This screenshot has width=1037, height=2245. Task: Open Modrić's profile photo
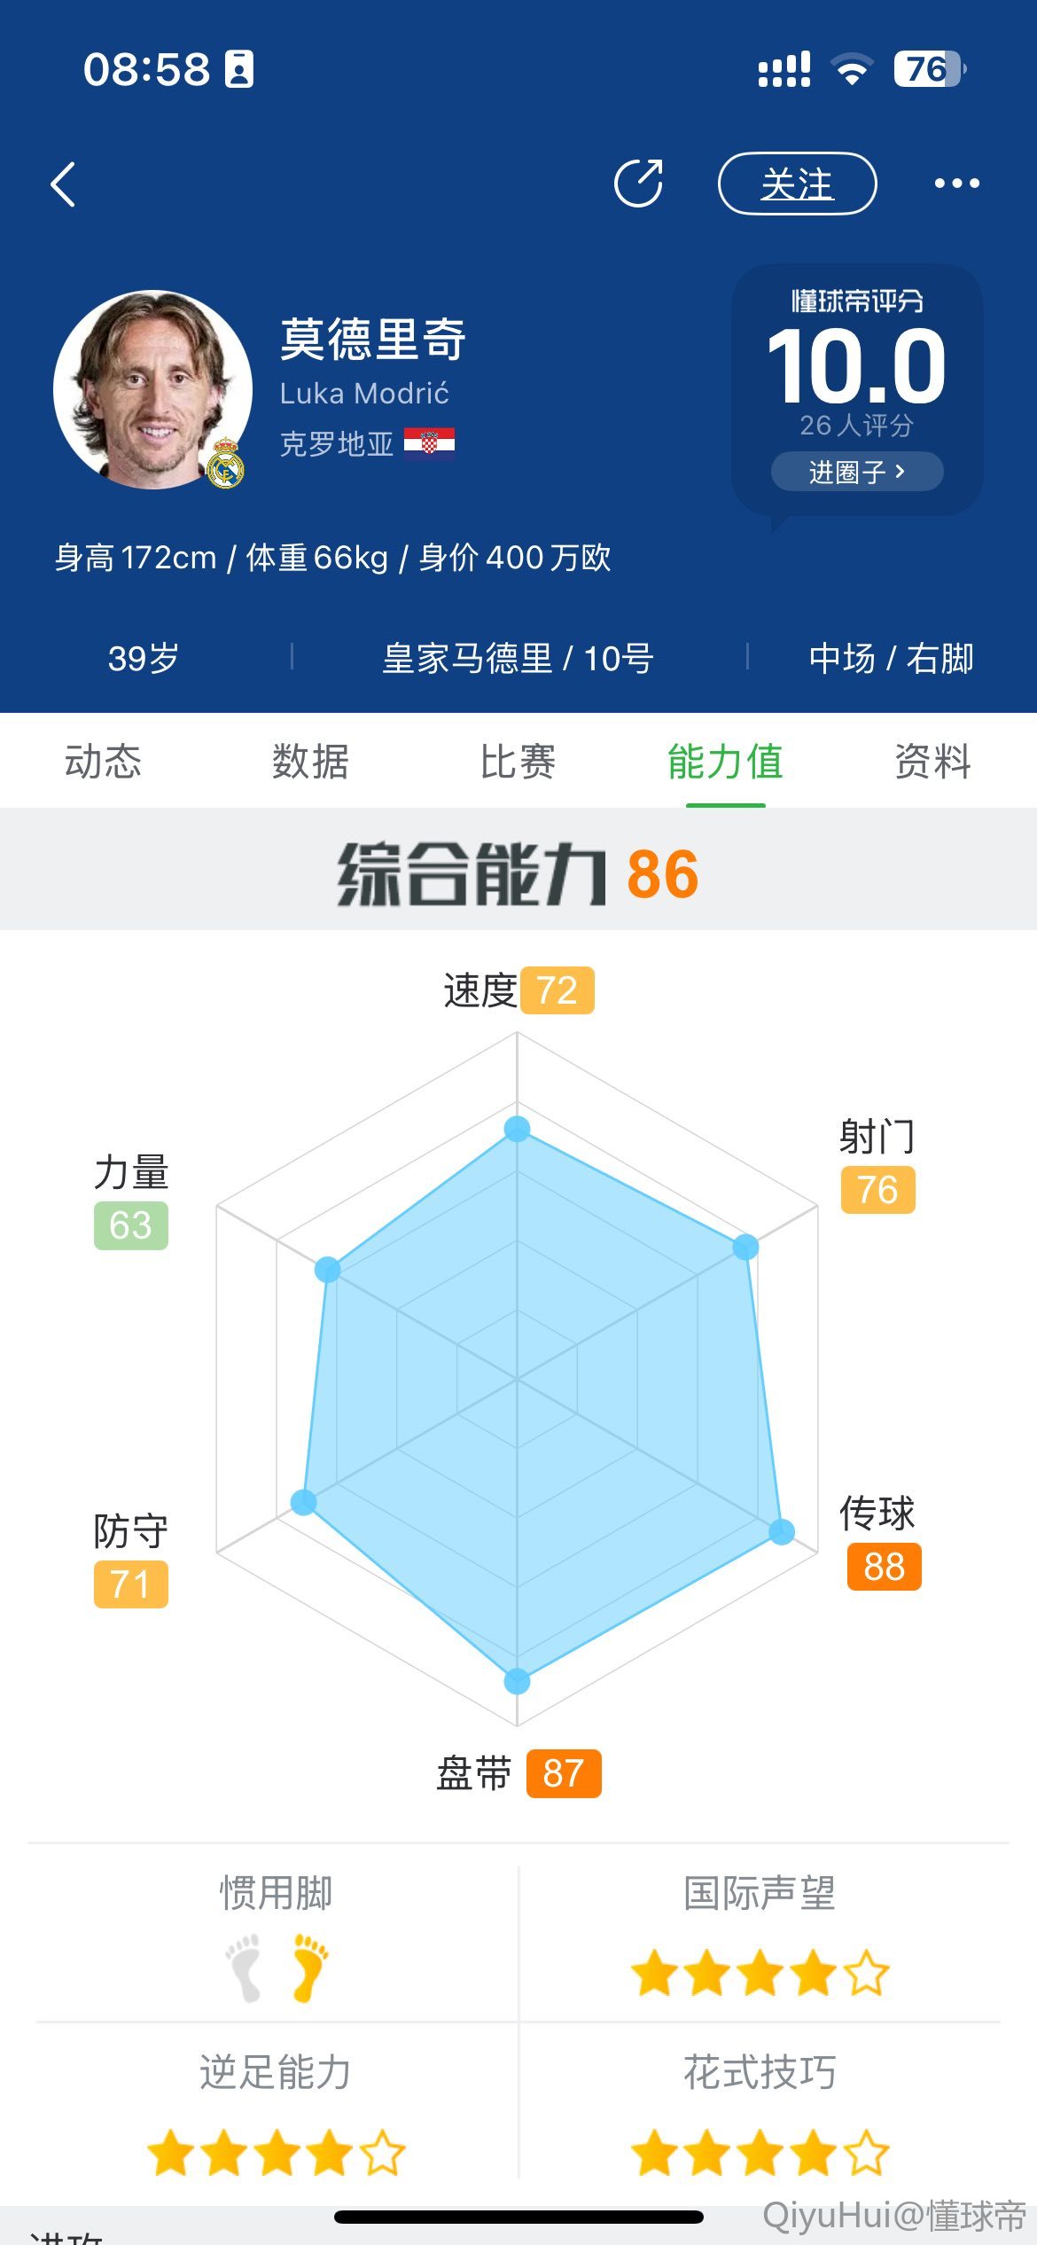[x=152, y=390]
